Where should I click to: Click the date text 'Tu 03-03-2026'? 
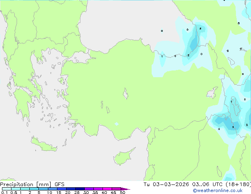point(166,184)
